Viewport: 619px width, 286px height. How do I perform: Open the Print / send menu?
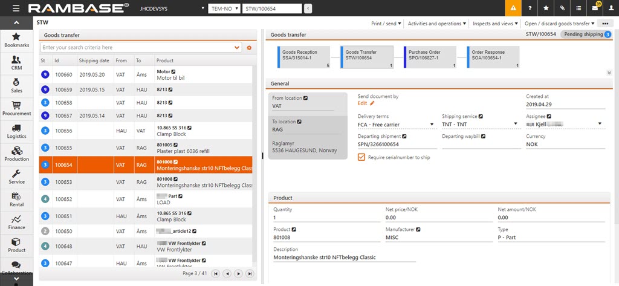coord(386,24)
